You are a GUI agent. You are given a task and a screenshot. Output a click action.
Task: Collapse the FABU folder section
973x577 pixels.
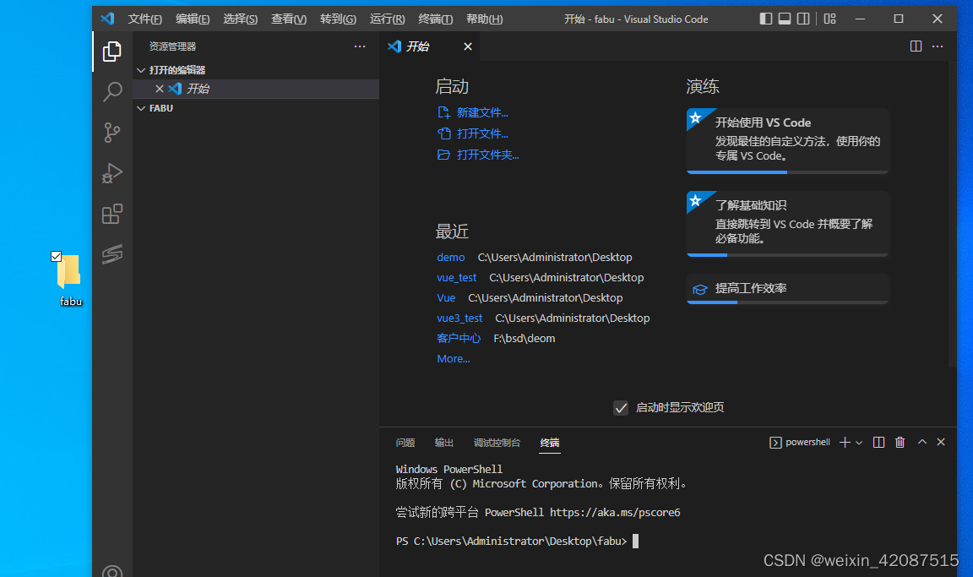[256, 108]
